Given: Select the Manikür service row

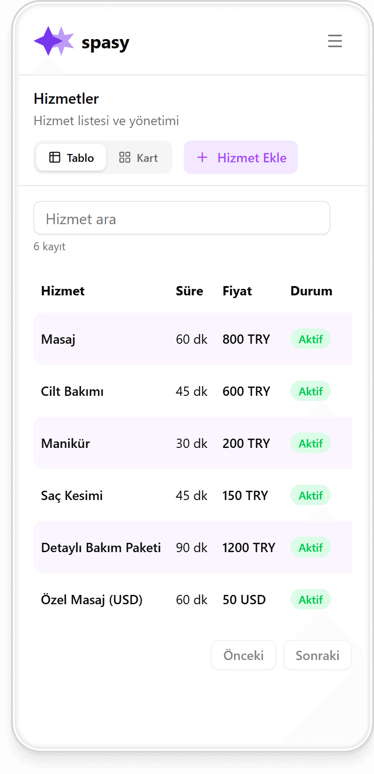Looking at the screenshot, I should coord(139,443).
